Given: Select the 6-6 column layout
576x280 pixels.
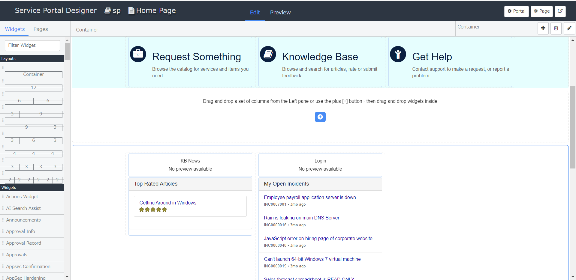Looking at the screenshot, I should coord(33,101).
